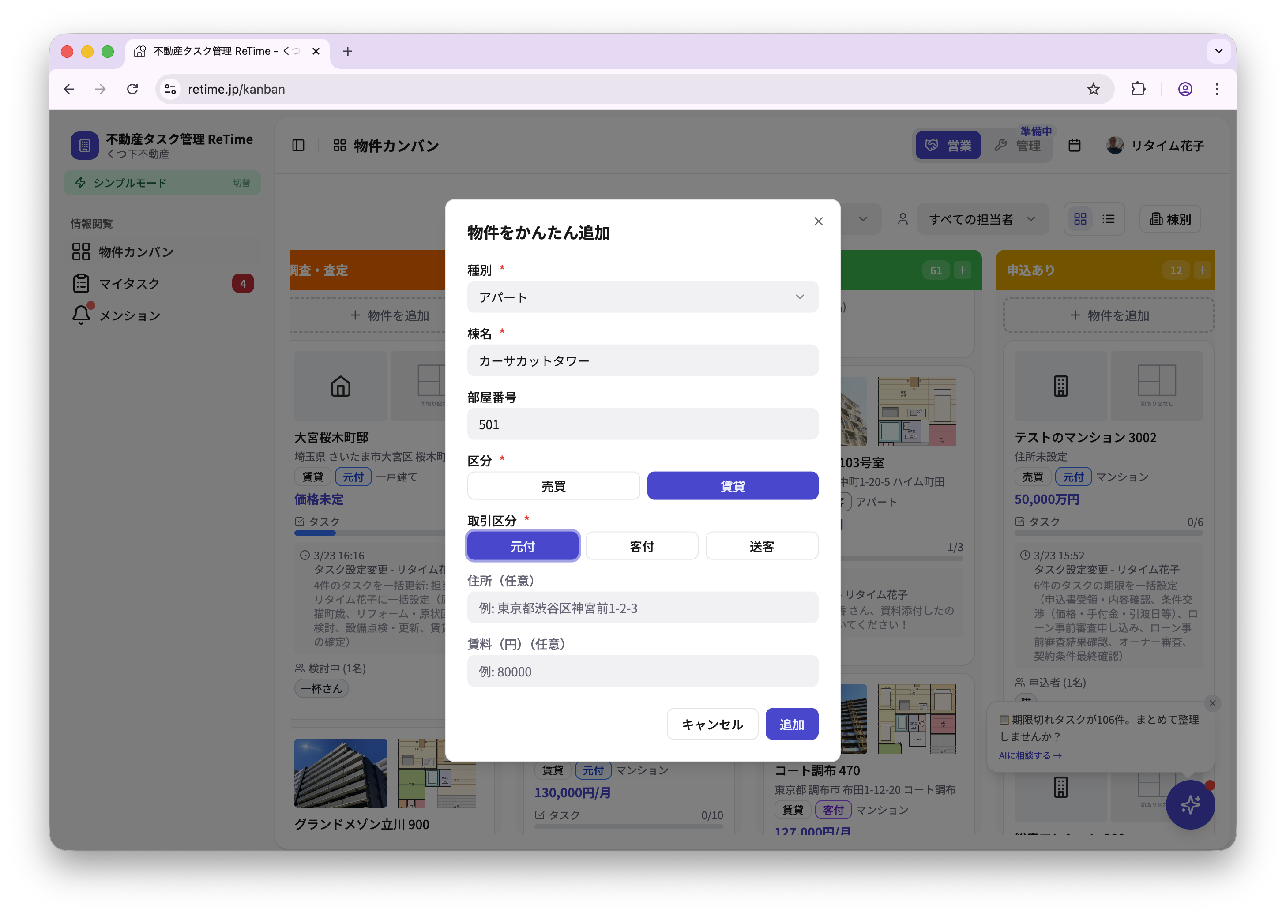
Task: Open the browser extensions puzzle icon
Action: pos(1138,89)
